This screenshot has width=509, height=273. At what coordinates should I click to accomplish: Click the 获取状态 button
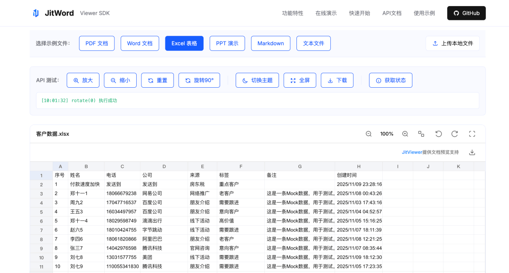coord(390,80)
